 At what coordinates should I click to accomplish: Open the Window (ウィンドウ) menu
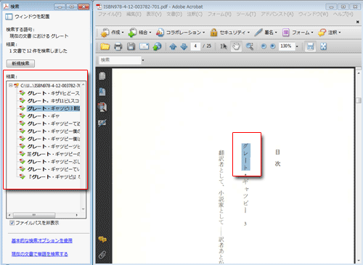point(313,14)
